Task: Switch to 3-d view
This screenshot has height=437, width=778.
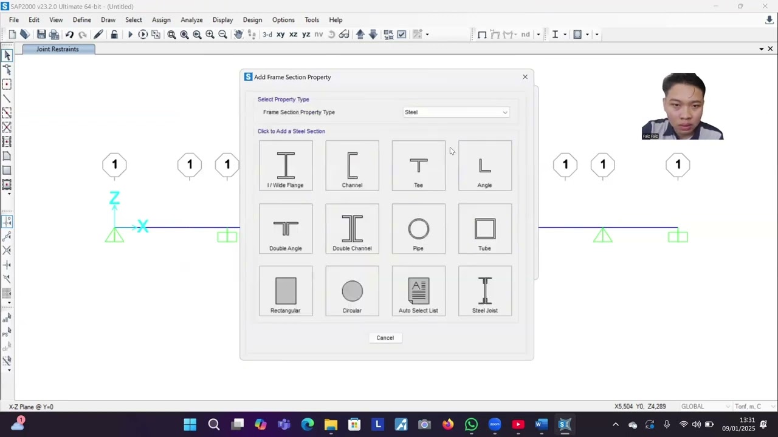Action: (x=267, y=35)
